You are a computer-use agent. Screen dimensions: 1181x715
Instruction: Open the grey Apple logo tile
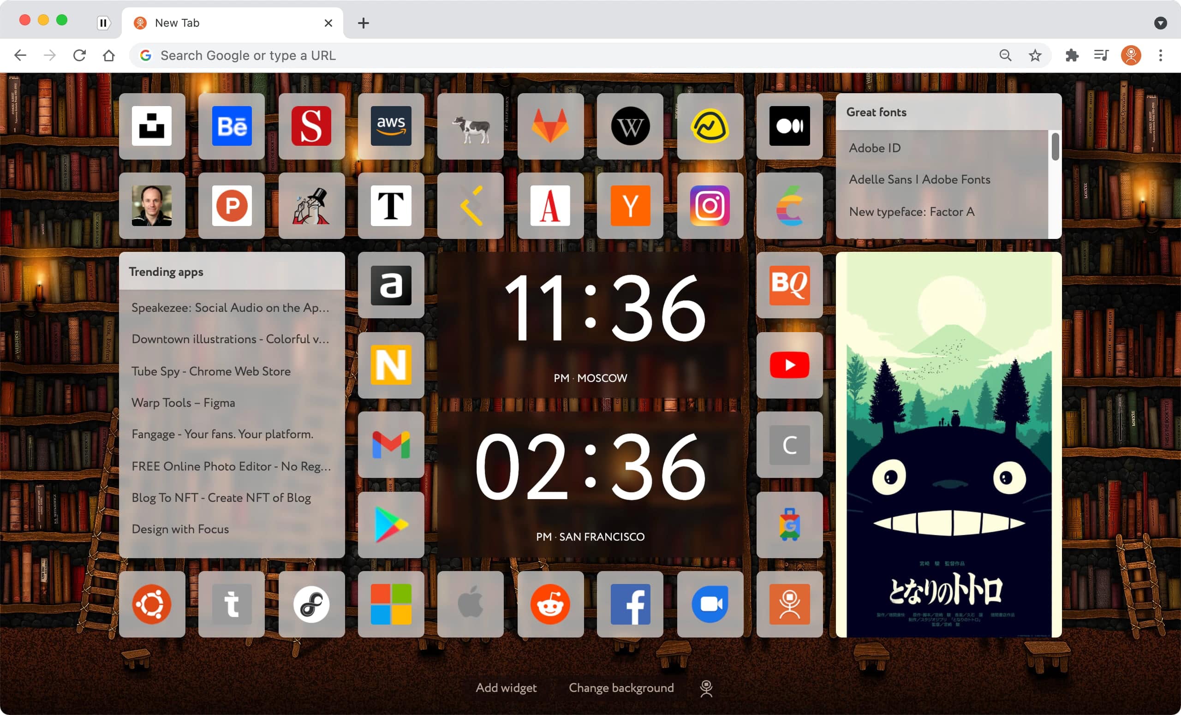point(471,604)
